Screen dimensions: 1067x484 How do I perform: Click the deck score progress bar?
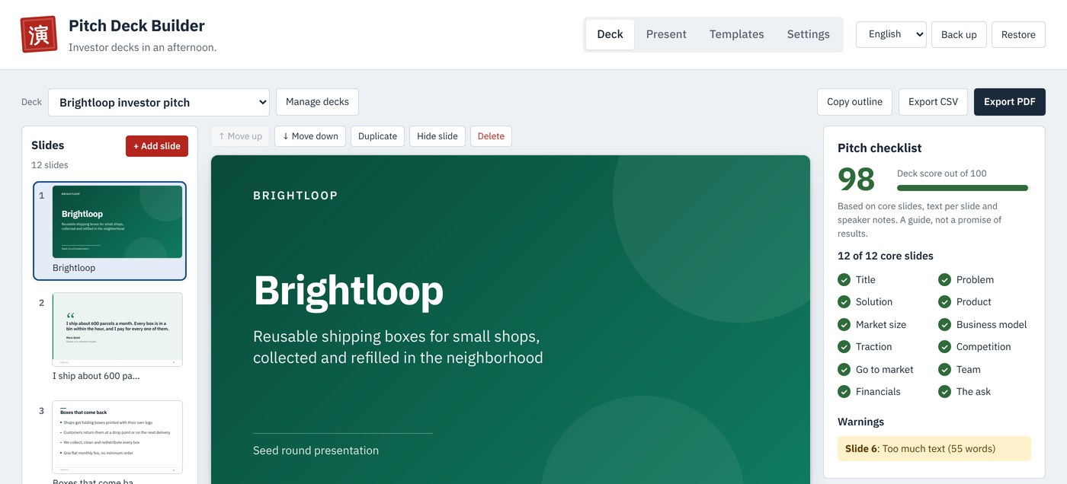pyautogui.click(x=962, y=188)
